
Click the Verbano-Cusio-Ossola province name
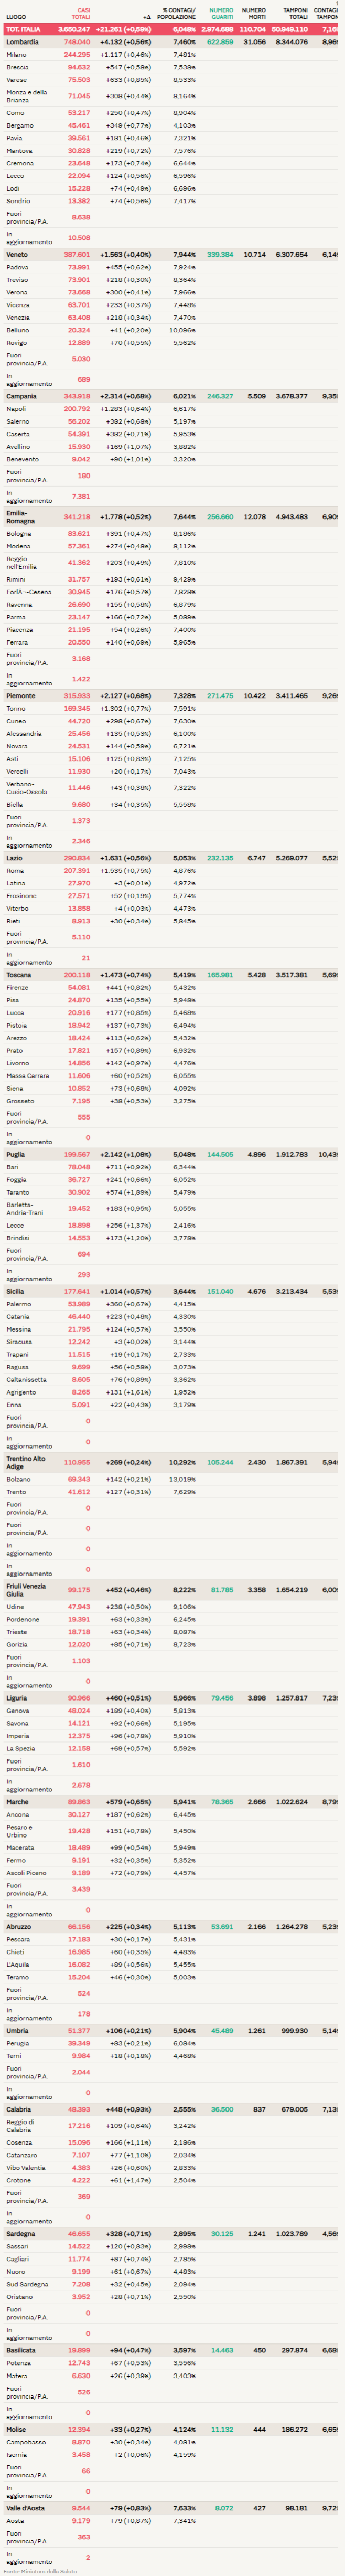tap(26, 788)
